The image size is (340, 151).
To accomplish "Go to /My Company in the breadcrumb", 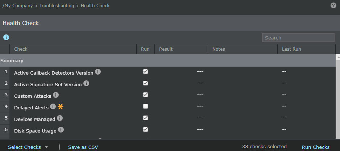I will (17, 6).
